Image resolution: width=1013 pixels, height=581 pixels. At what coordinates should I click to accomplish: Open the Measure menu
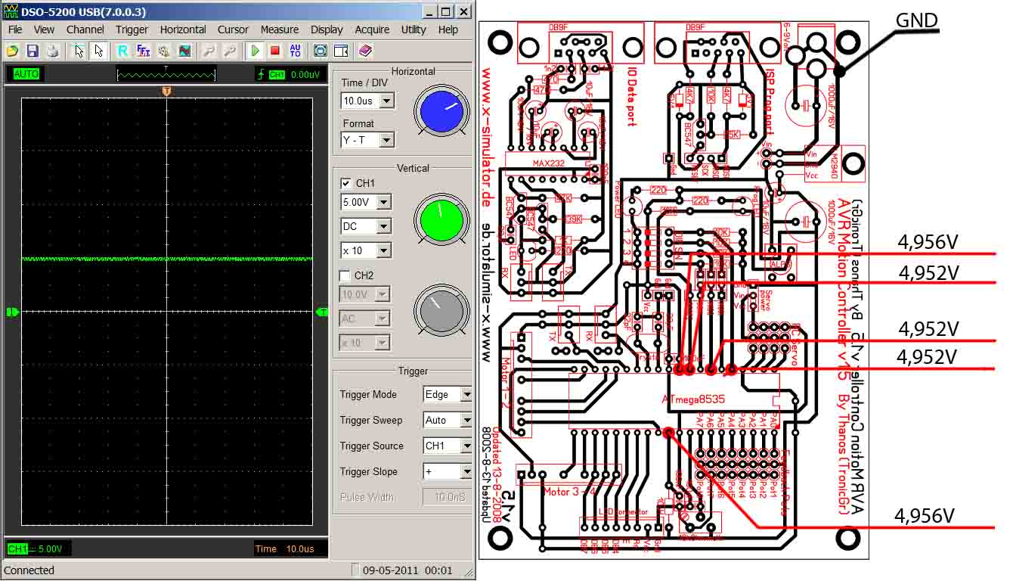click(279, 30)
